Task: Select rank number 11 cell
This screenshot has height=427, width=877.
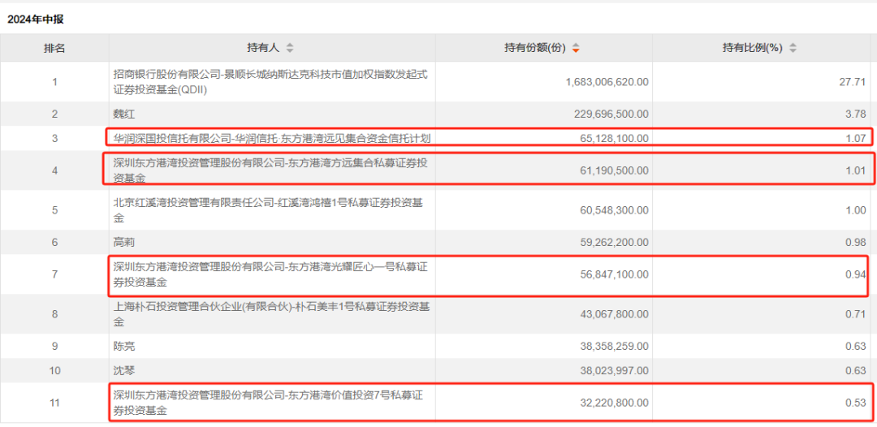Action: click(x=55, y=403)
